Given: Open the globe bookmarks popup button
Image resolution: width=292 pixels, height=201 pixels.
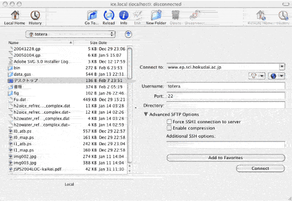Looking at the screenshot, I should point(276,76).
